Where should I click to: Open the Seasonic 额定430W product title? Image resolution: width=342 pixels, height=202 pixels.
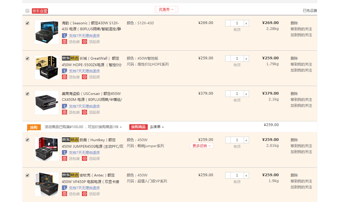point(91,26)
